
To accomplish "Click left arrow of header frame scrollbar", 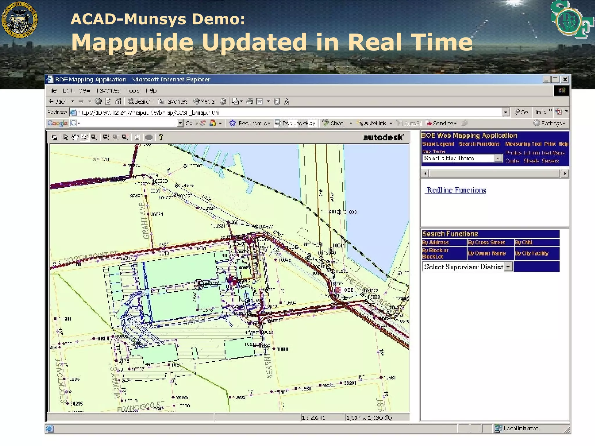I will [x=425, y=173].
